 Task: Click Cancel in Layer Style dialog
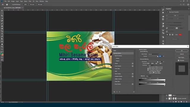(182, 54)
